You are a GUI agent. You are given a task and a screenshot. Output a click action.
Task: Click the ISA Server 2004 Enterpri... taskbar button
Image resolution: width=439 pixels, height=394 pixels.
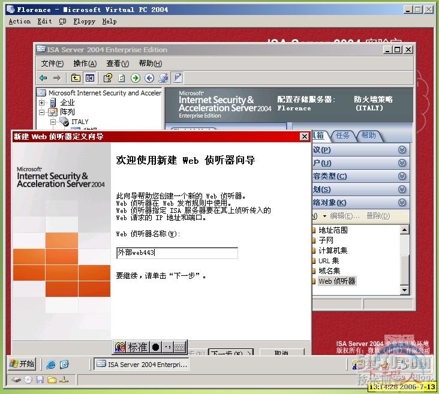pyautogui.click(x=142, y=365)
